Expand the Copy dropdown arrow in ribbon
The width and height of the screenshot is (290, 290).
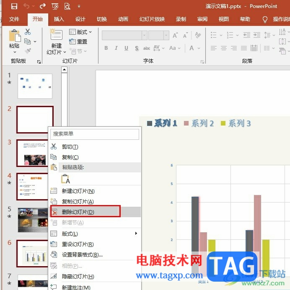pos(35,41)
